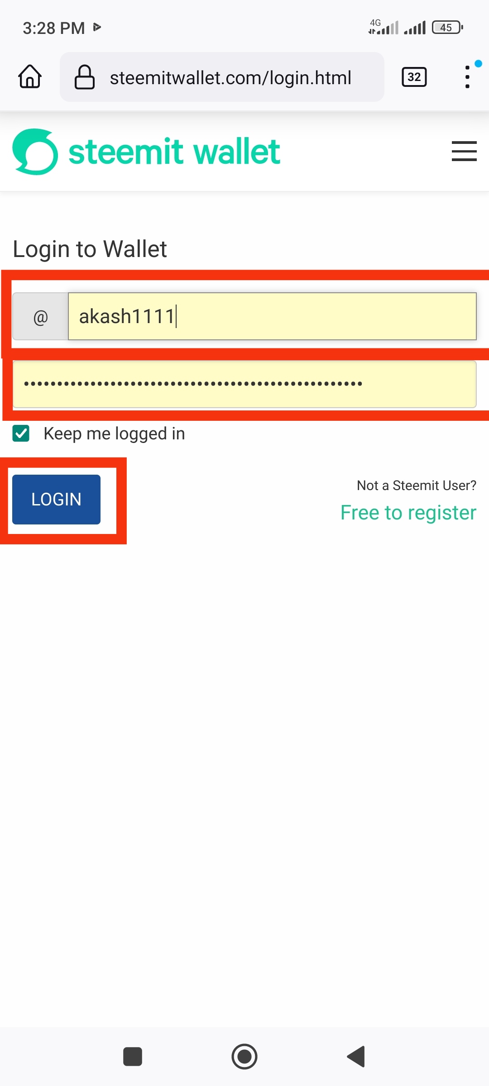Click the Keep me logged in label
Viewport: 489px width, 1086px height.
[114, 433]
